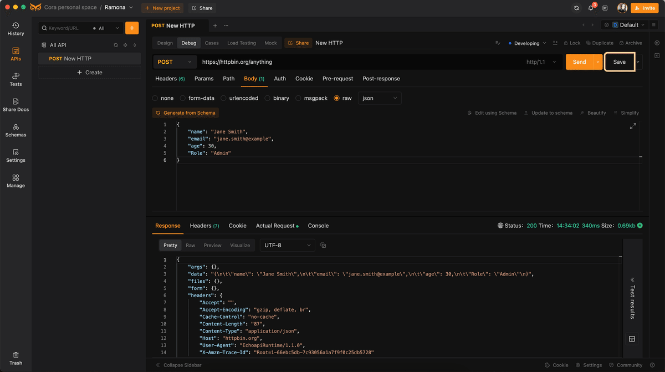Open the json raw format dropdown
The image size is (665, 372).
380,98
